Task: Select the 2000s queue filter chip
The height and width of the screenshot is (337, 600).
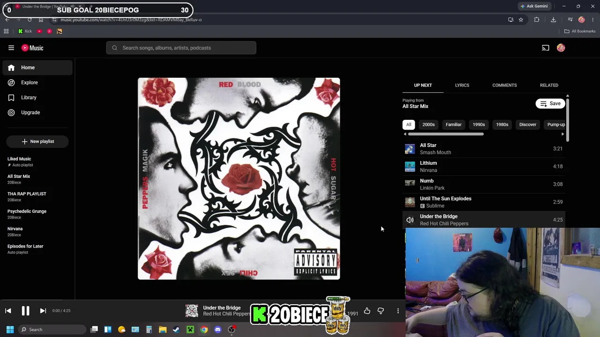Action: pyautogui.click(x=428, y=125)
